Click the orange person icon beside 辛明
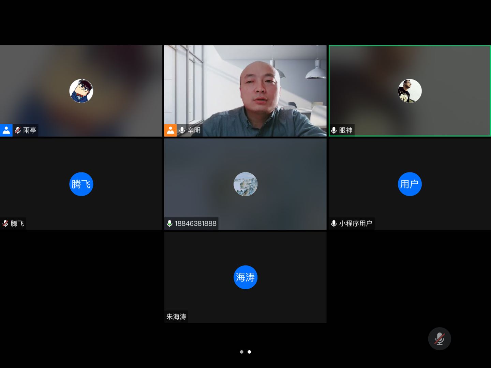This screenshot has width=491, height=368. point(170,130)
